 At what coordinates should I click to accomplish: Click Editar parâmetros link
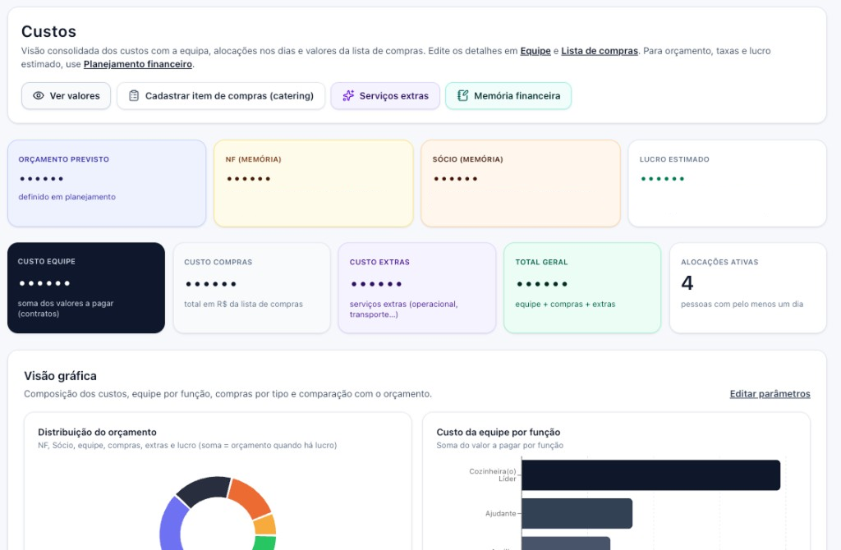click(770, 393)
